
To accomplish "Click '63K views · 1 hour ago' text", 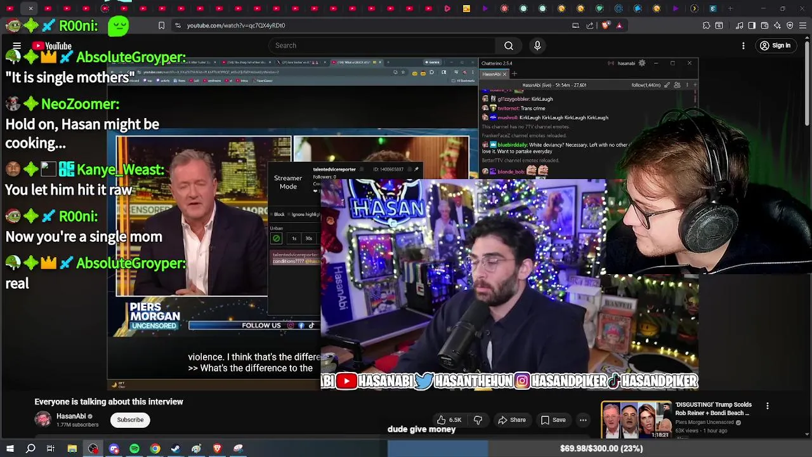I will click(701, 431).
